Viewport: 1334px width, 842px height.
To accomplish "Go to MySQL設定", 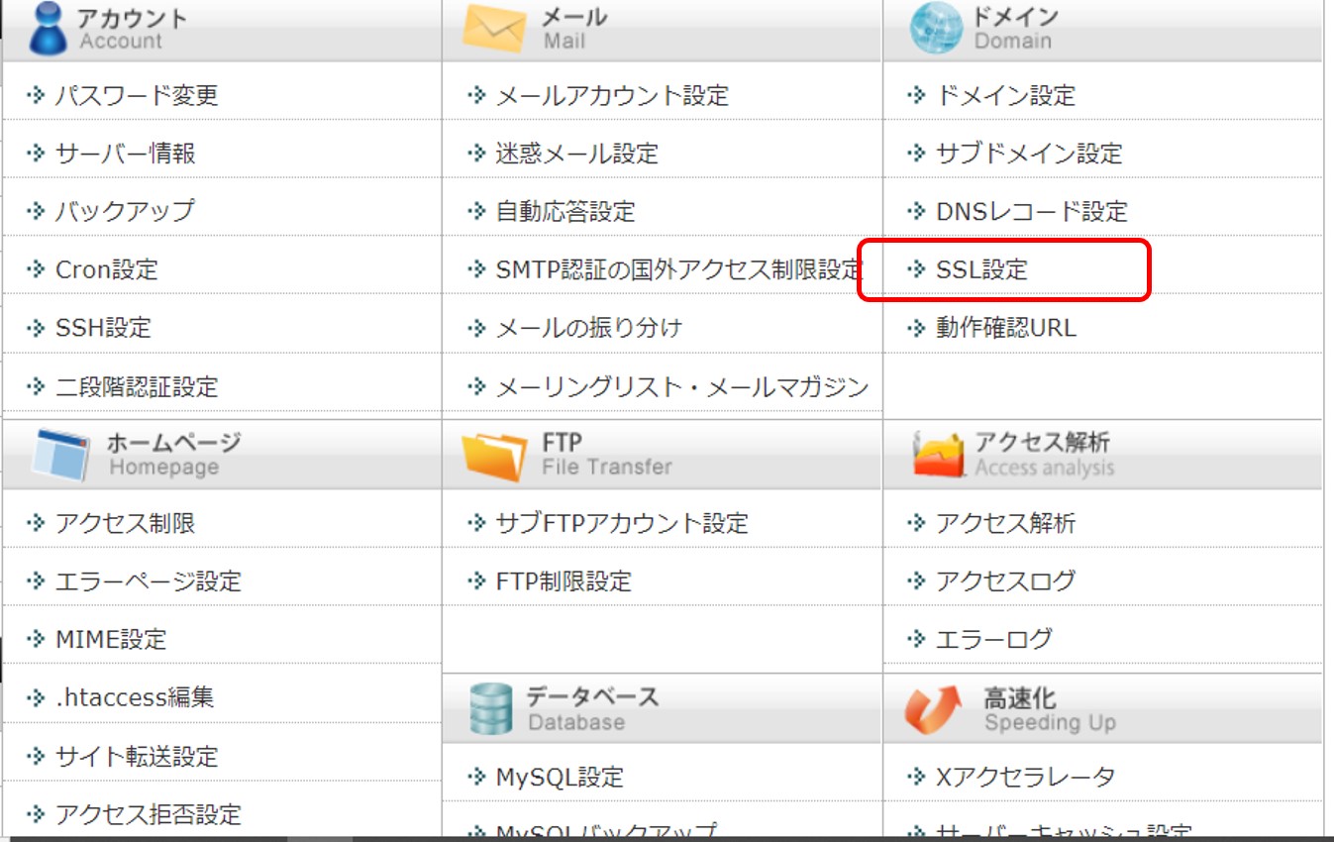I will (560, 778).
